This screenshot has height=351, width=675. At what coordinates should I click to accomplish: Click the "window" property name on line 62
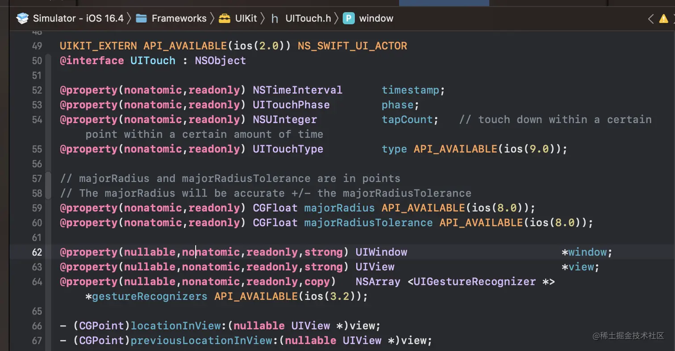coord(587,252)
